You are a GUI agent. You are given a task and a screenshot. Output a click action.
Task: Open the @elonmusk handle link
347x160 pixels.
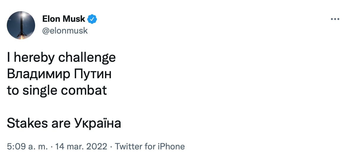(x=65, y=30)
